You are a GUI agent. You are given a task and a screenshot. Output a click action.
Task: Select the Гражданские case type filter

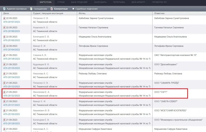[x=40, y=9]
